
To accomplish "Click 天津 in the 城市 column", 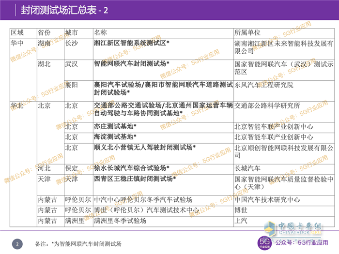I will coord(78,185).
